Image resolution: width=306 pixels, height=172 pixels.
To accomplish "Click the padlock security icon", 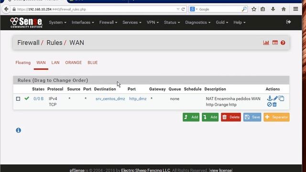I will 14,9.
